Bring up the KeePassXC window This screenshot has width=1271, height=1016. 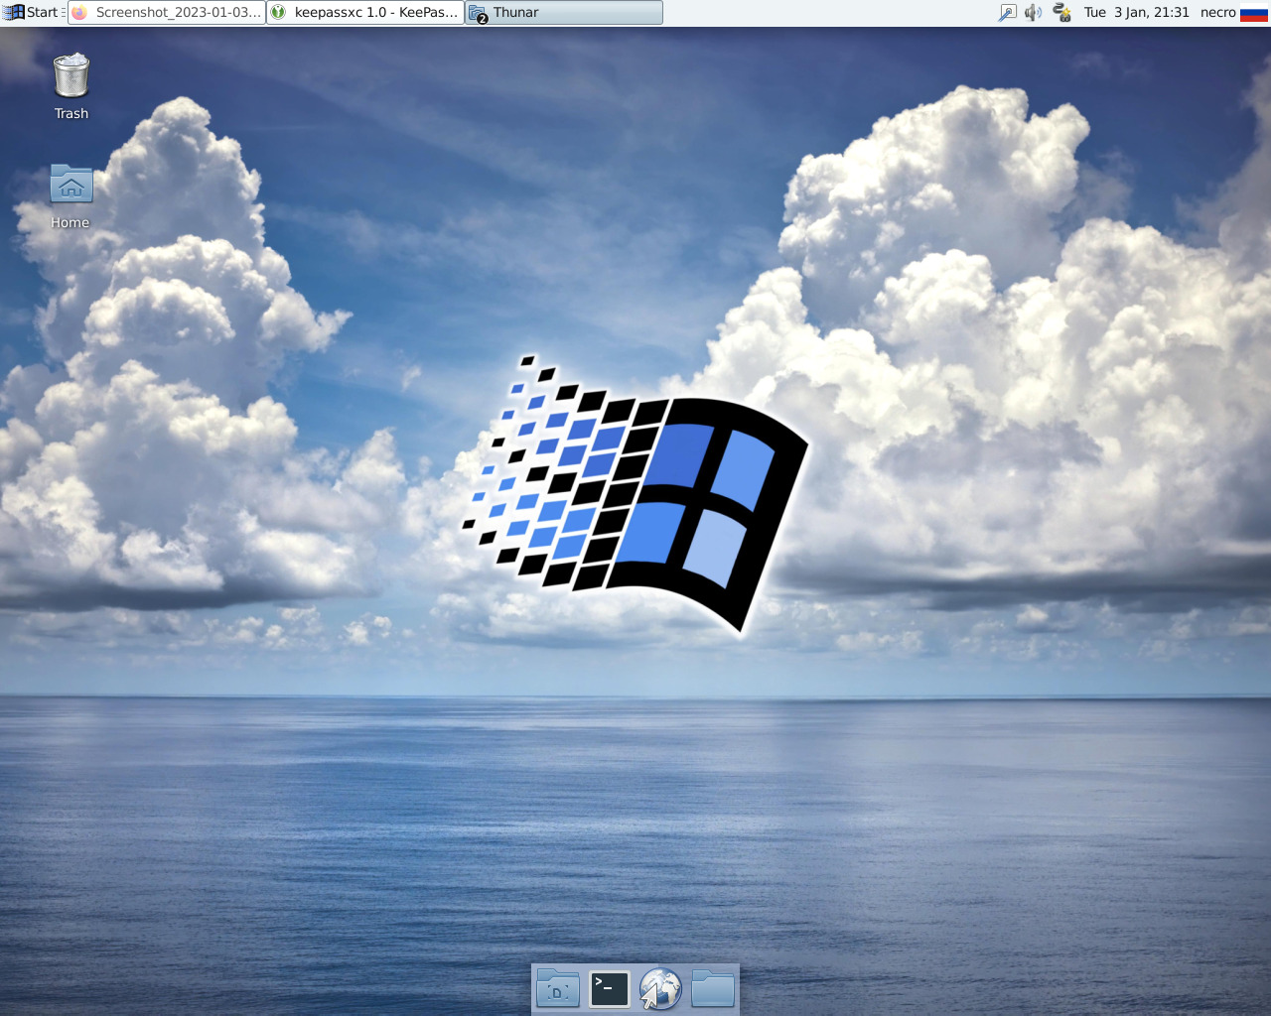click(x=365, y=12)
